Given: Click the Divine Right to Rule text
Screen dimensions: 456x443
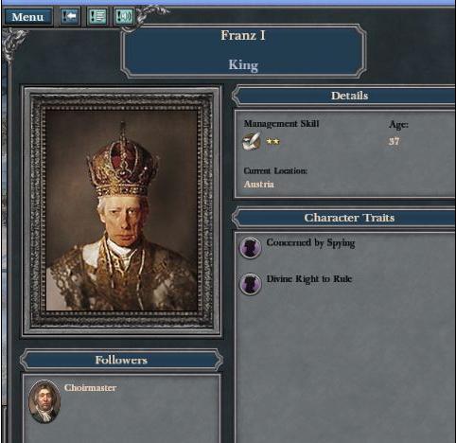Looking at the screenshot, I should click(x=309, y=279).
